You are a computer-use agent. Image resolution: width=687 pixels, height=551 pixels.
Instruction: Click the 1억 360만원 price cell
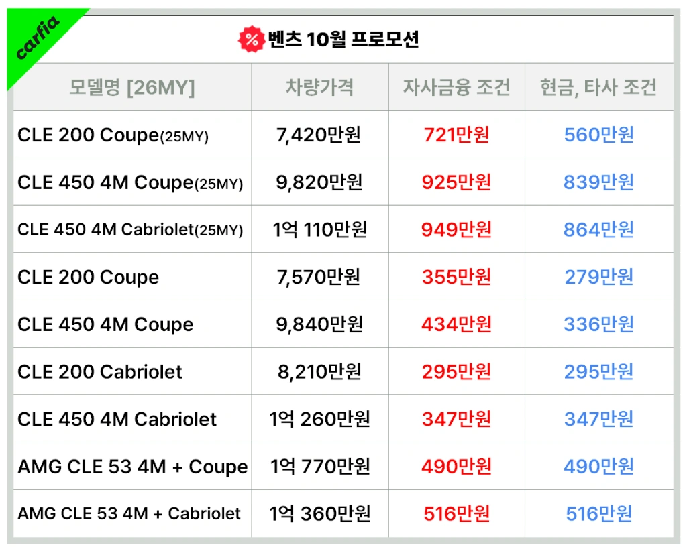pos(319,514)
